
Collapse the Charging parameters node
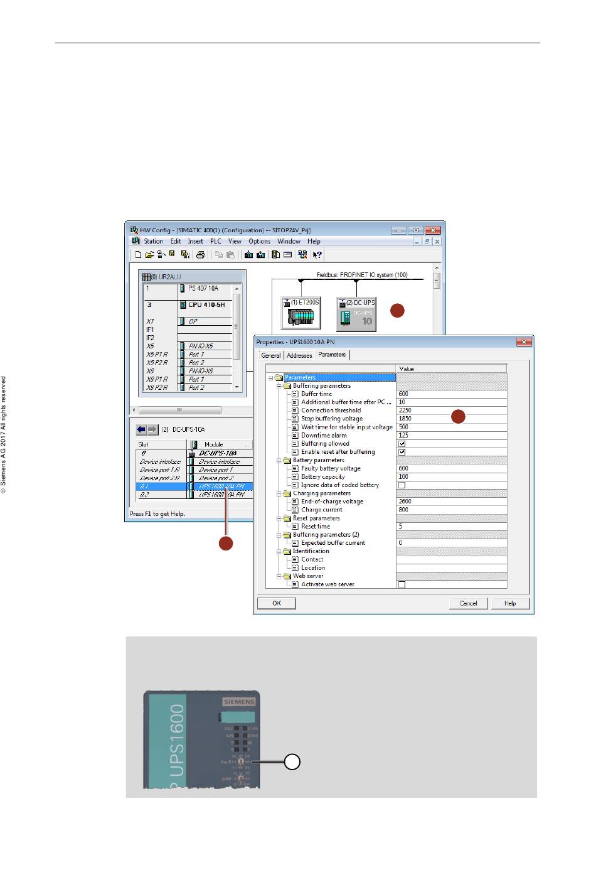pyautogui.click(x=279, y=493)
